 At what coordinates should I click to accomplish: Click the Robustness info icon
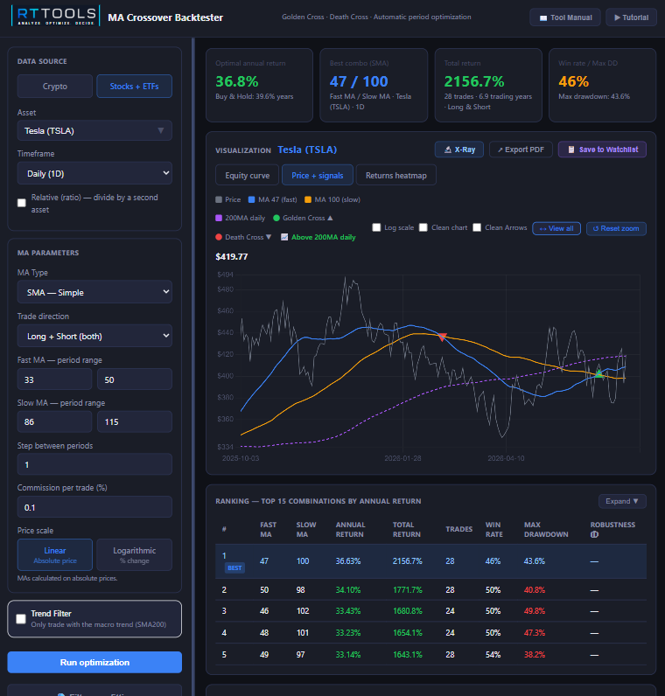coord(594,534)
